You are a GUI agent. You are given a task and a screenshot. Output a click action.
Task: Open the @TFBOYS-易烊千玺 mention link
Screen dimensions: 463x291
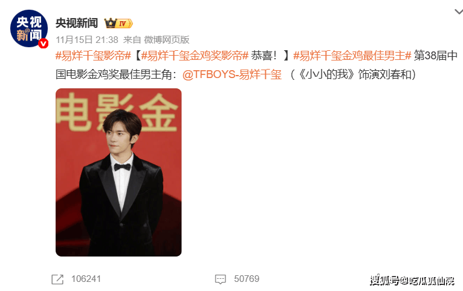[232, 74]
